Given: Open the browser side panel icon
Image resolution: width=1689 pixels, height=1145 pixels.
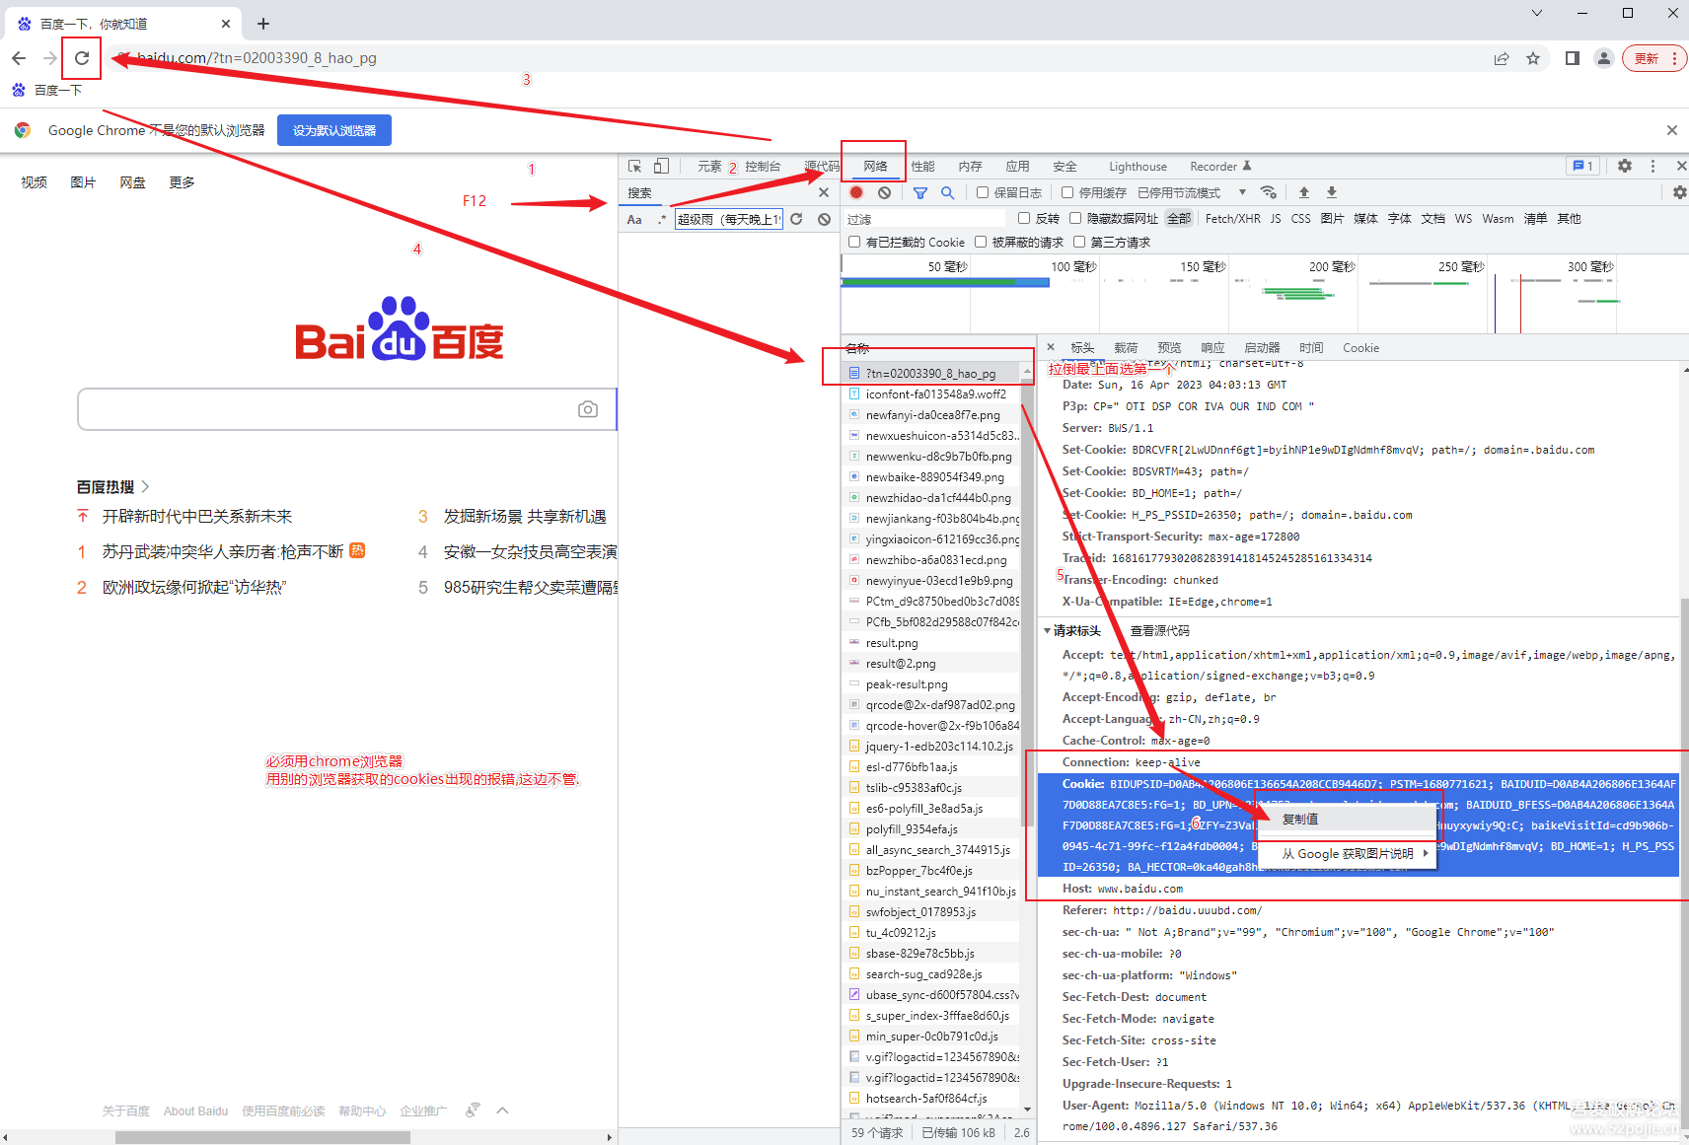Looking at the screenshot, I should coord(1573,58).
